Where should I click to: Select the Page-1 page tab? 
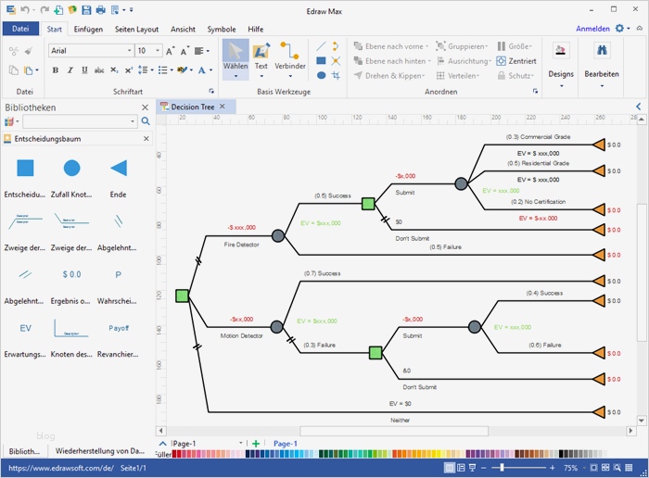[x=286, y=444]
